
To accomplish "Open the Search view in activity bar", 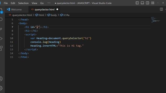I will click(1, 19).
